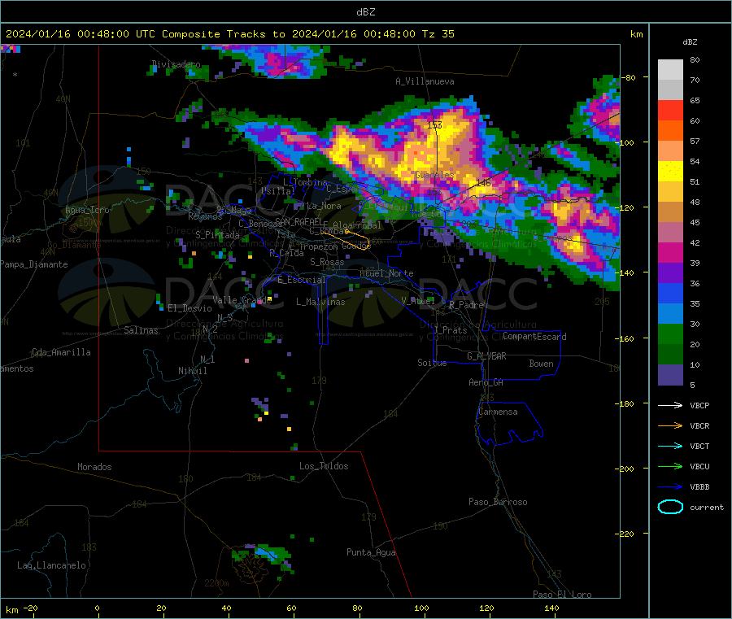Click the cyan 'current' oval legend icon
Image resolution: width=732 pixels, height=619 pixels.
pyautogui.click(x=670, y=507)
